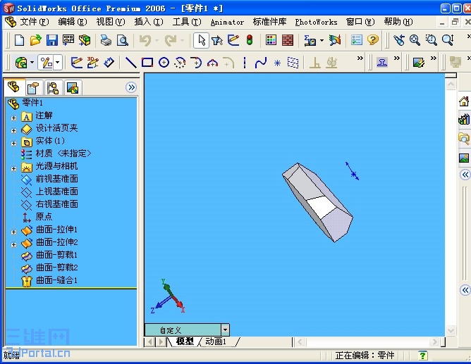Select the Centerpoint Arc tool

(x=180, y=63)
